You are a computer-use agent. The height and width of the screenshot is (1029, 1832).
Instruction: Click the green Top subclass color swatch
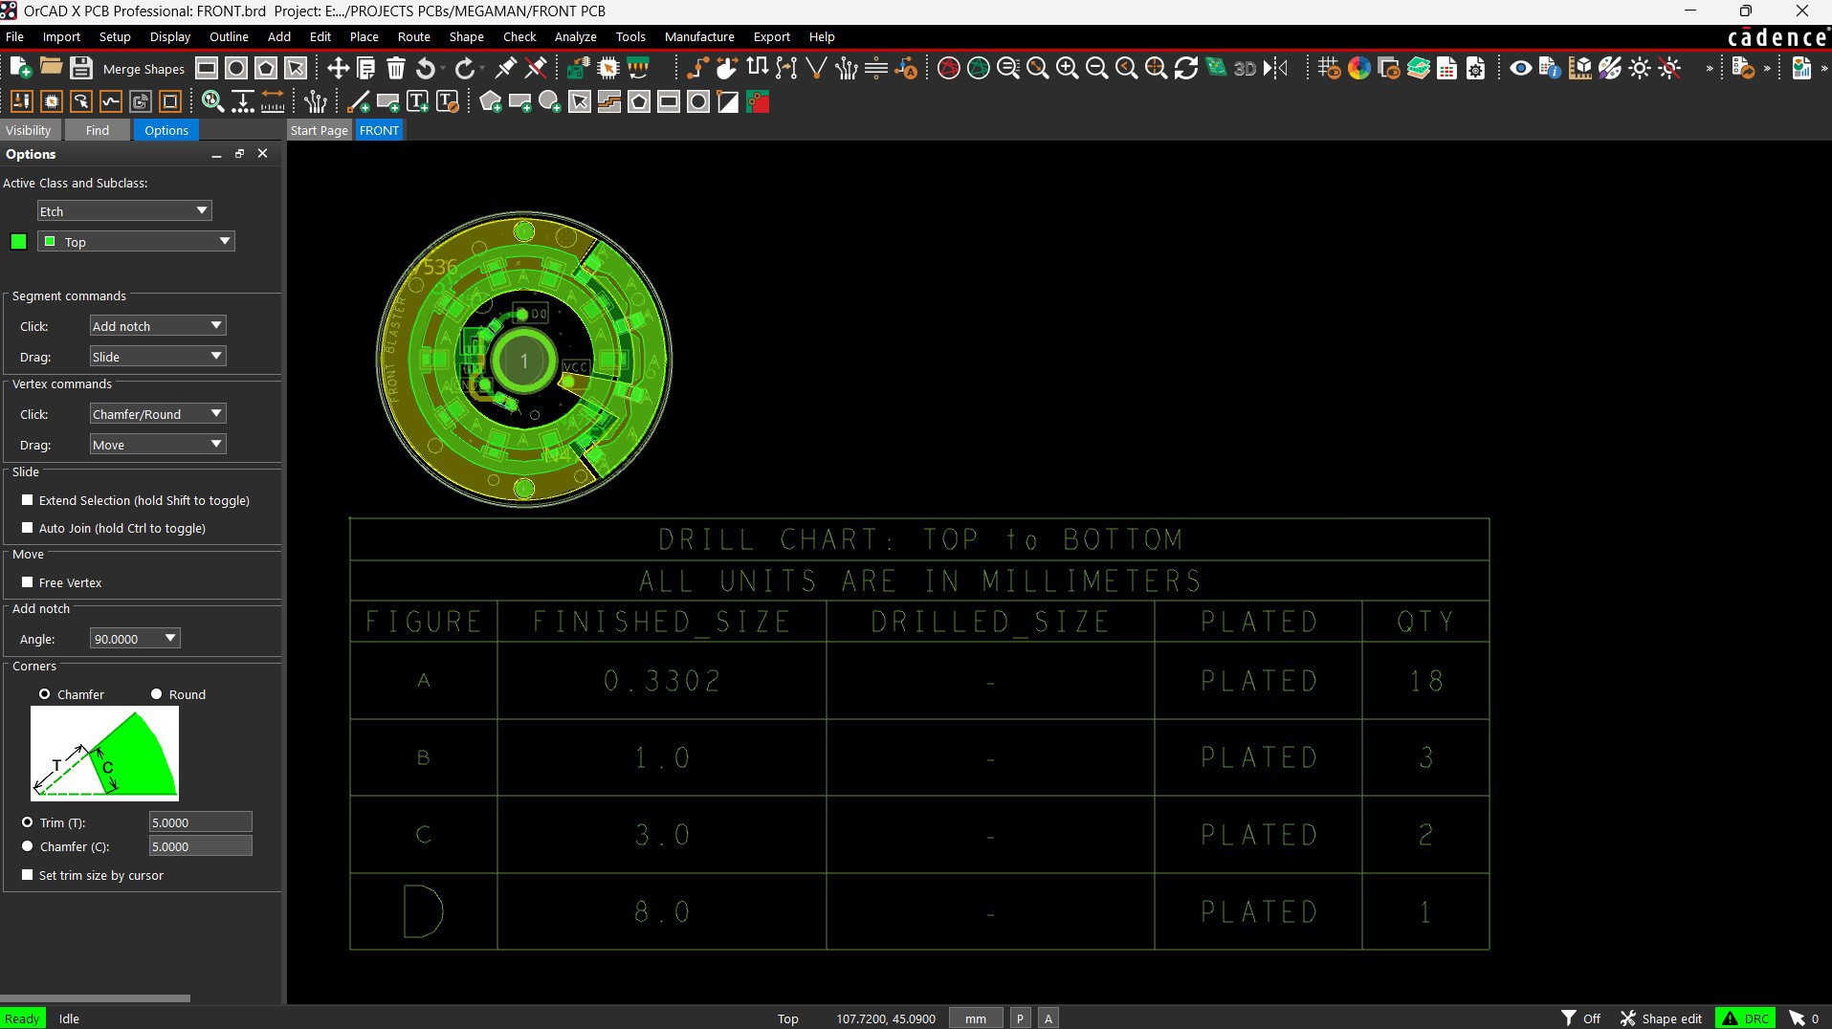click(18, 242)
